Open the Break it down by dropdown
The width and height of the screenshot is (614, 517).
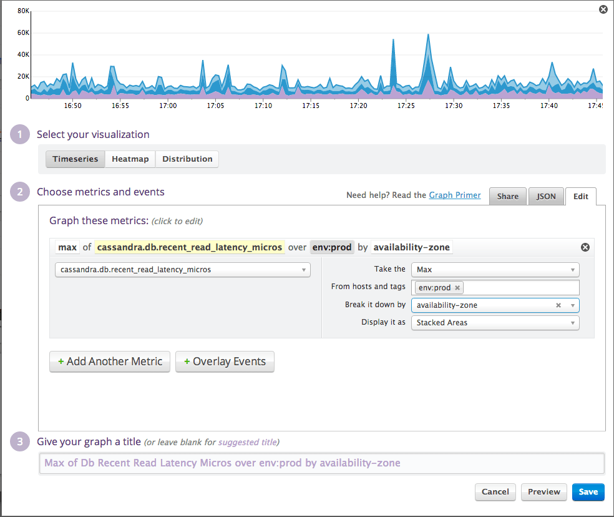pyautogui.click(x=572, y=305)
